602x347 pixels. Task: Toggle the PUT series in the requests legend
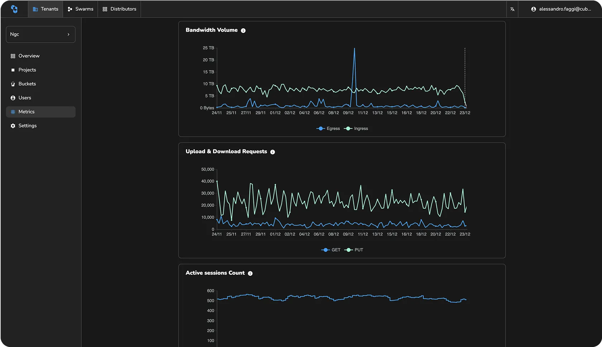coord(354,250)
